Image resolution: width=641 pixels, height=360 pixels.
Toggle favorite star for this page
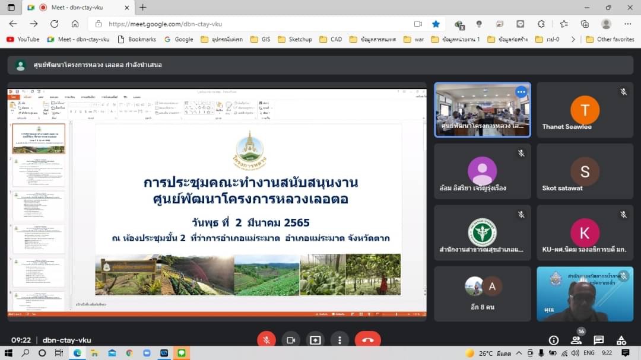click(436, 24)
